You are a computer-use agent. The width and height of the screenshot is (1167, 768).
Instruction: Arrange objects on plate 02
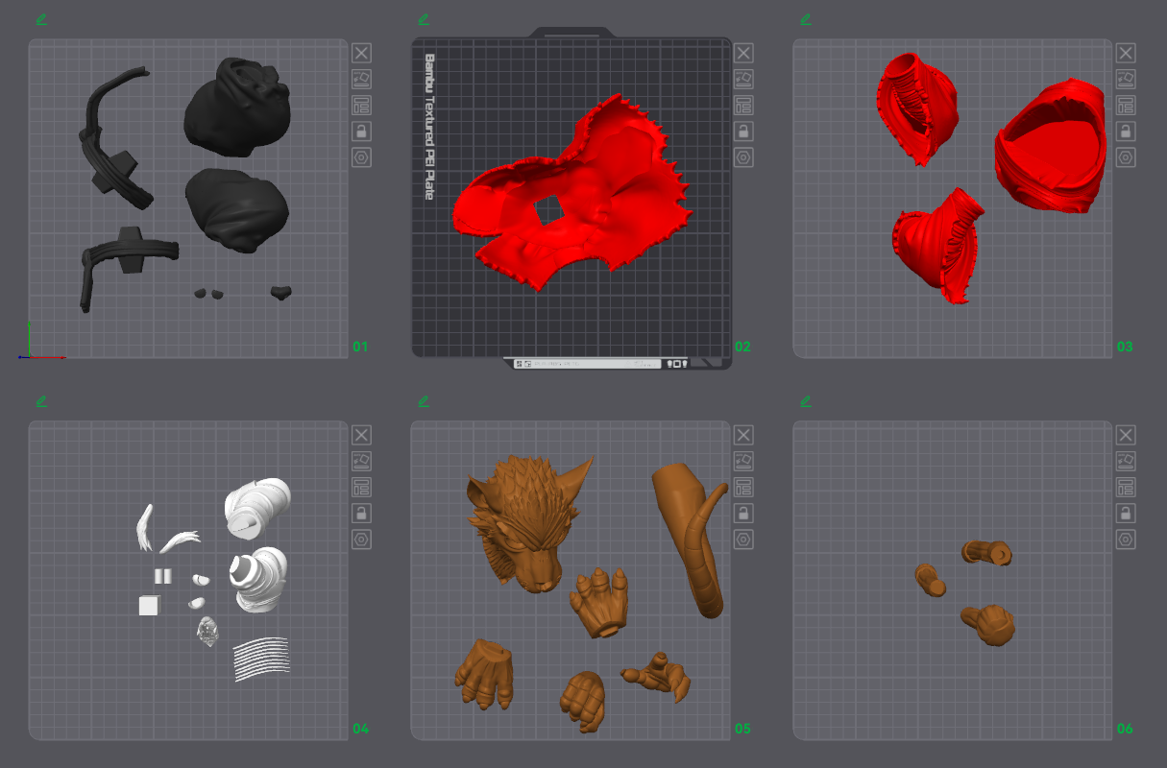[x=743, y=105]
